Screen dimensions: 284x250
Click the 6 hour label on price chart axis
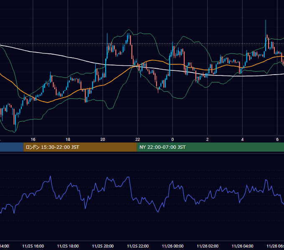pyautogui.click(x=277, y=140)
